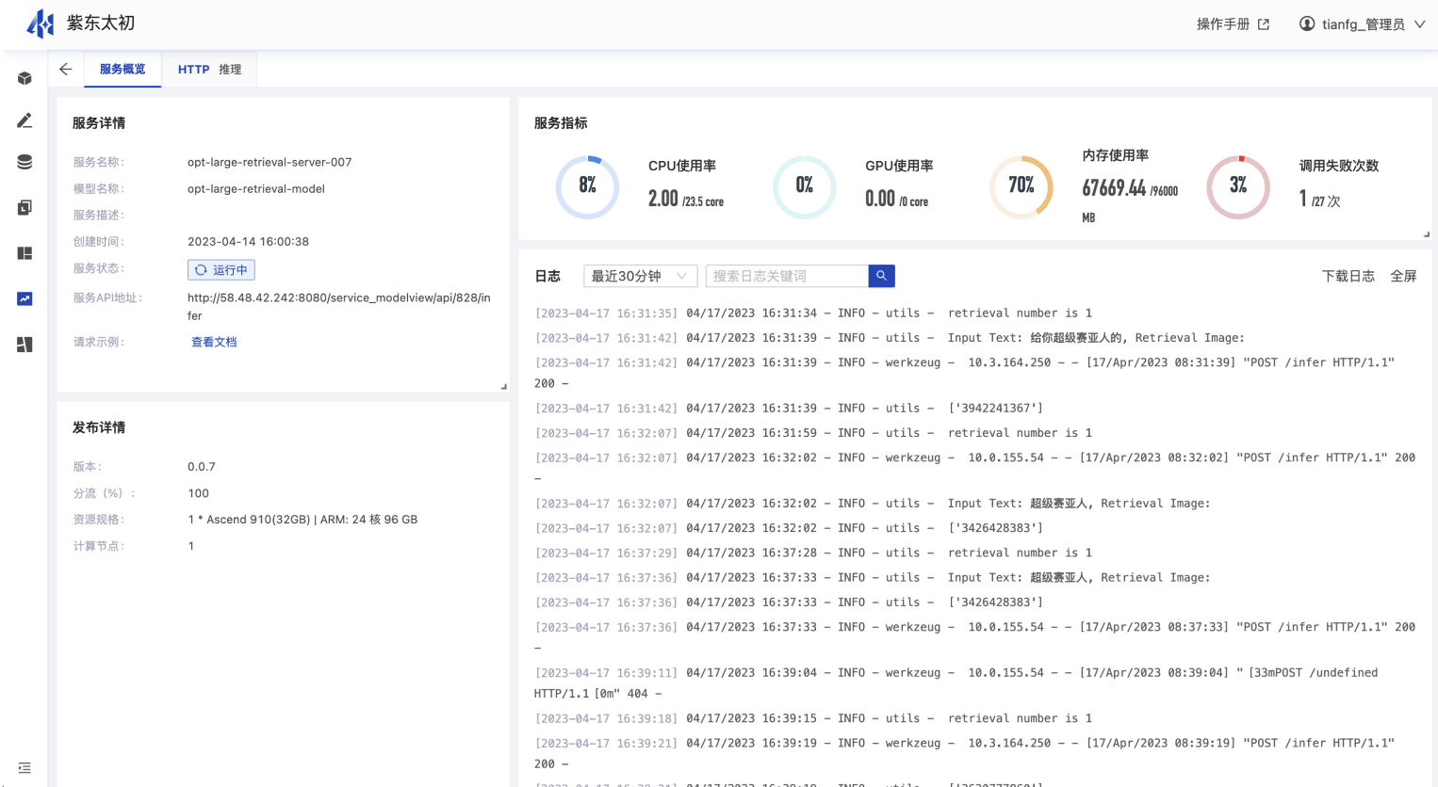Open the copy documents icon in sidebar
Screen dimensions: 1438x787
pos(25,207)
